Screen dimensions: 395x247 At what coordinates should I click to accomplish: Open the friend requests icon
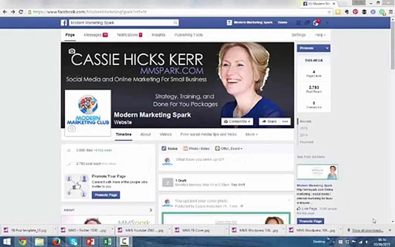click(299, 23)
